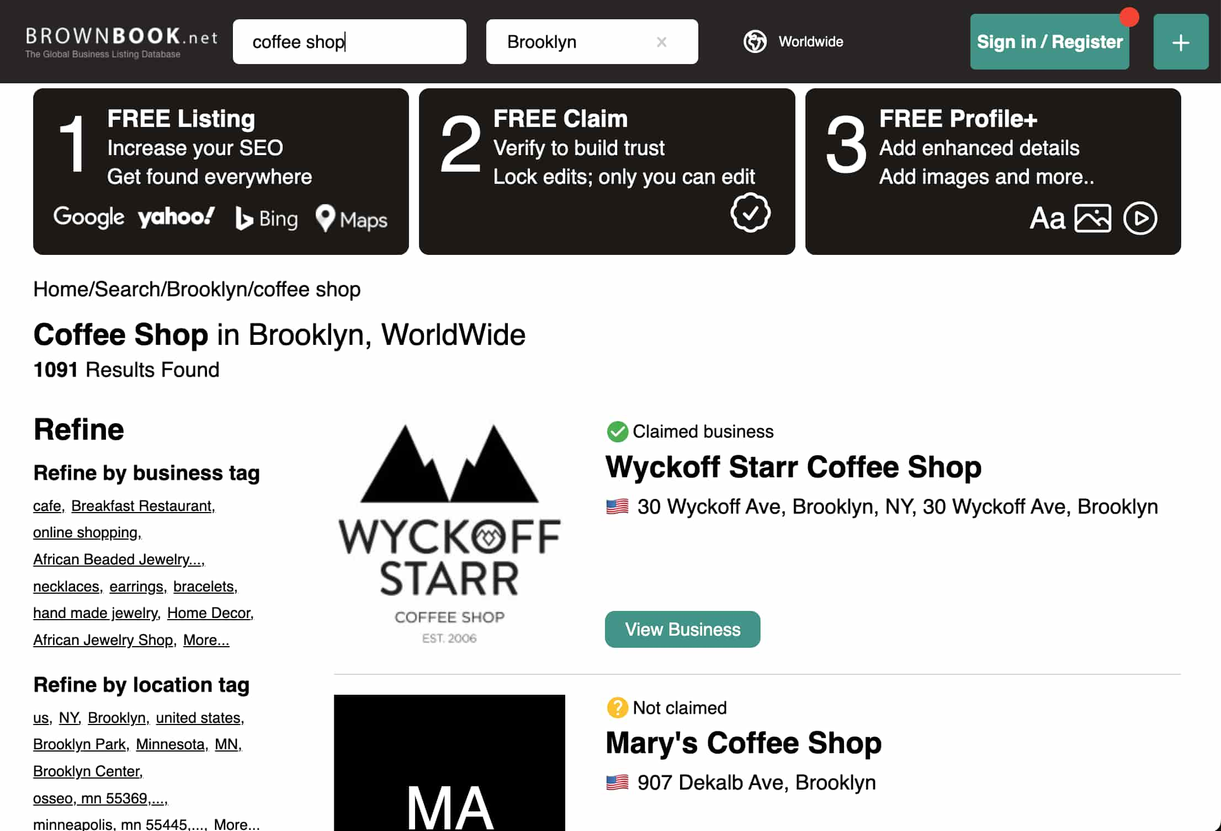The height and width of the screenshot is (831, 1221).
Task: Click View Business for Wyckoff Starr
Action: (683, 629)
